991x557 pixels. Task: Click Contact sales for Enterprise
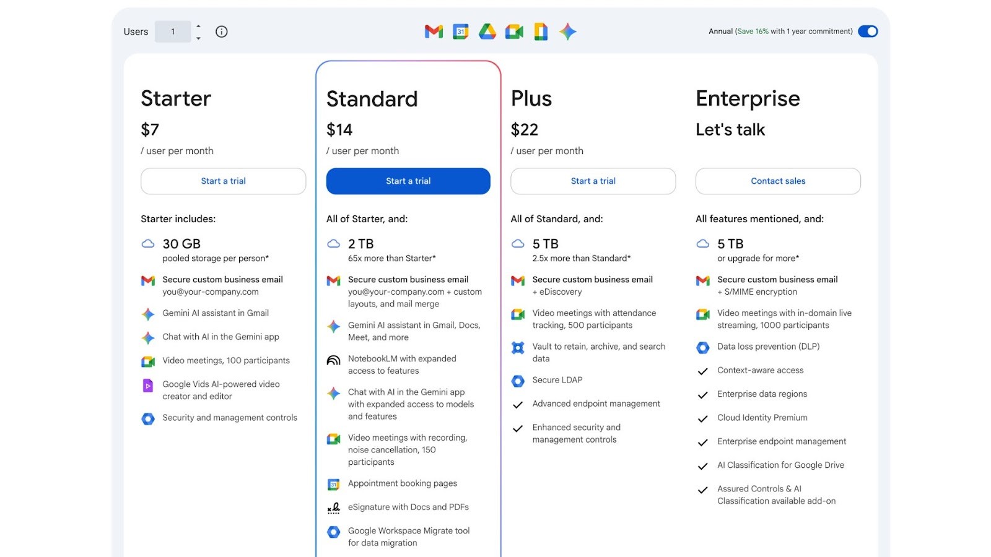point(777,181)
